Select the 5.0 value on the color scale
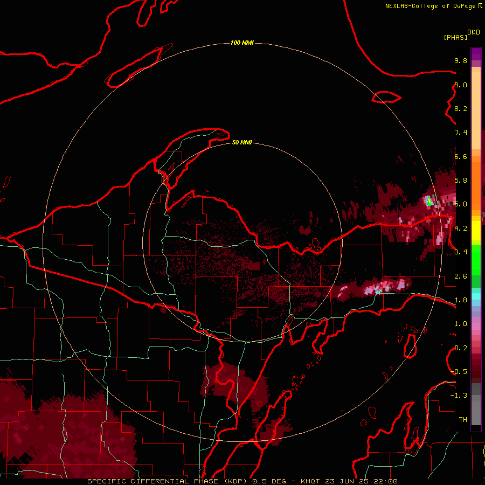The height and width of the screenshot is (485, 485). coord(461,204)
